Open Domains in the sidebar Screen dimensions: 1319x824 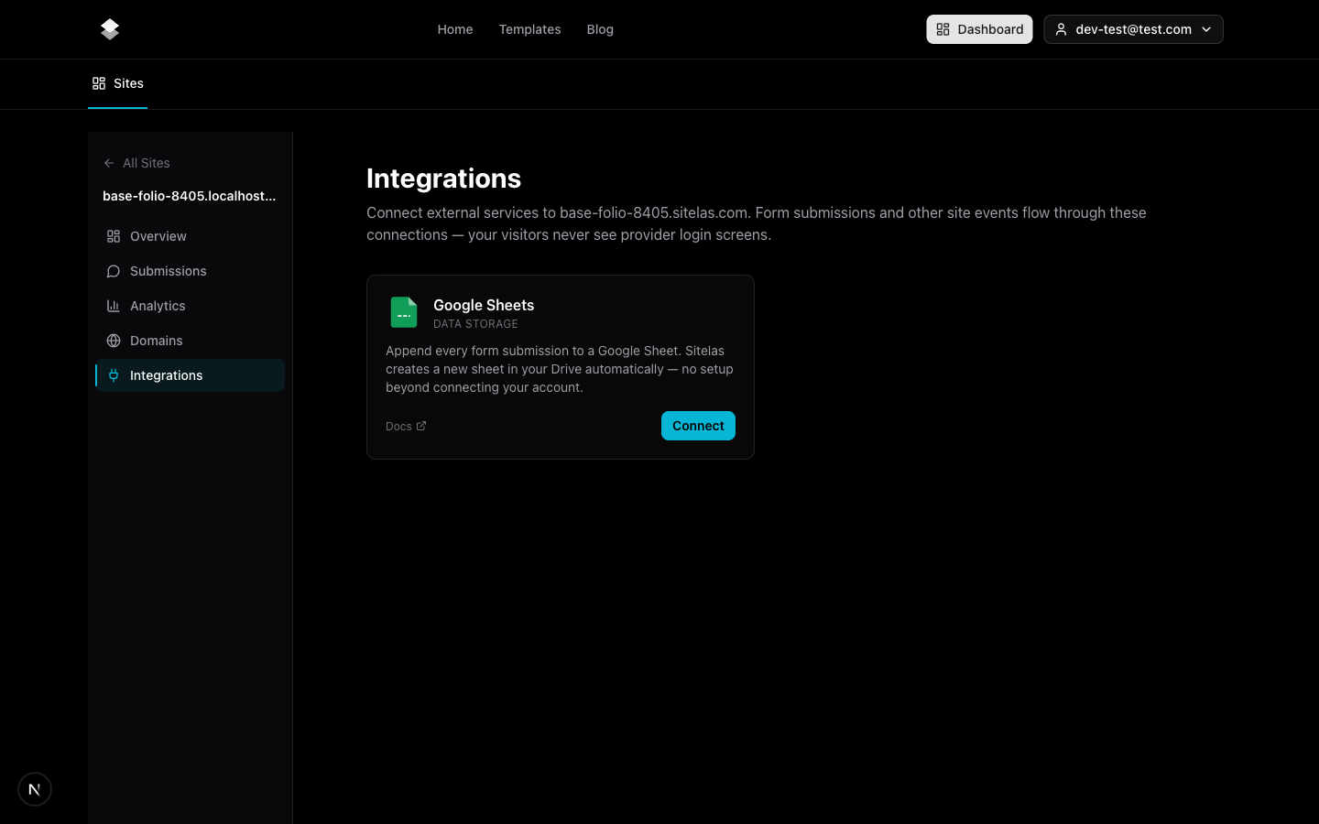point(190,341)
